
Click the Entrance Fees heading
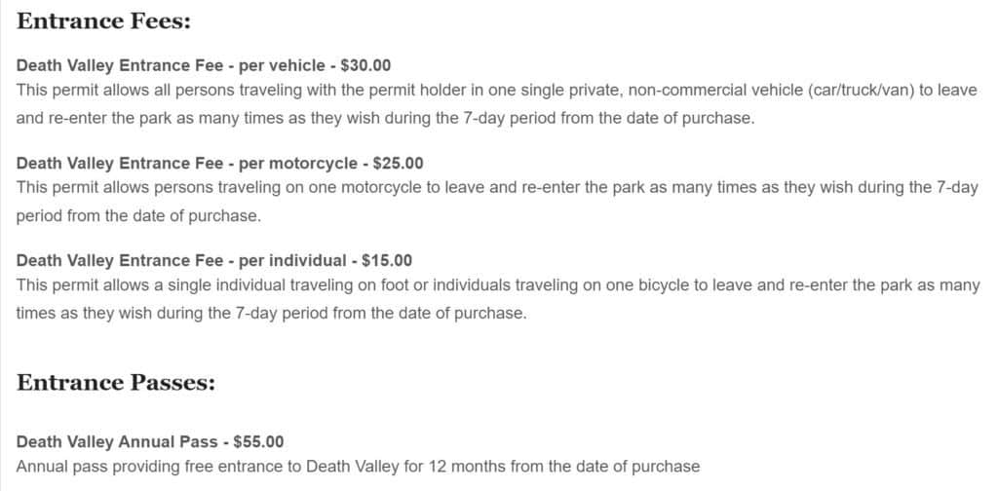click(x=103, y=21)
